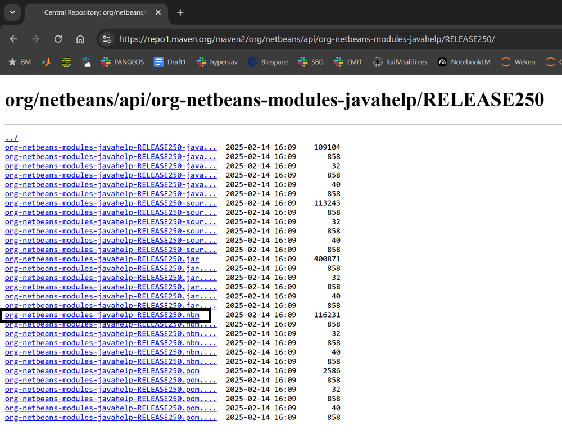Open the BM star bookmark
Image resolution: width=562 pixels, height=439 pixels.
(20, 62)
